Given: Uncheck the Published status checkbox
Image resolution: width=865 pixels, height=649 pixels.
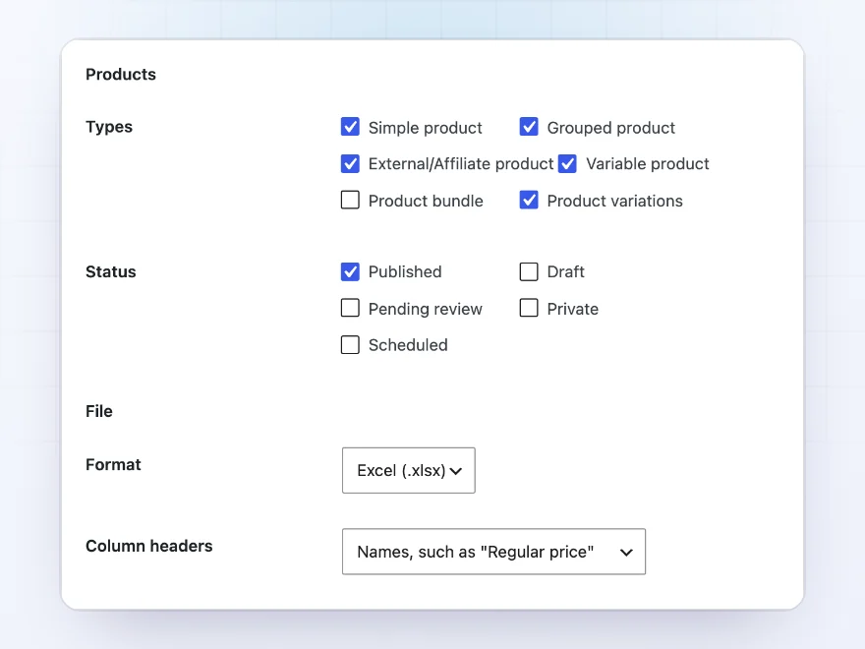Looking at the screenshot, I should coord(350,272).
